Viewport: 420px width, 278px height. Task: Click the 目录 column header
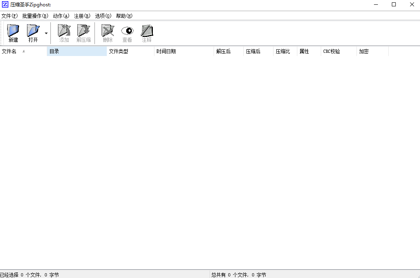77,51
